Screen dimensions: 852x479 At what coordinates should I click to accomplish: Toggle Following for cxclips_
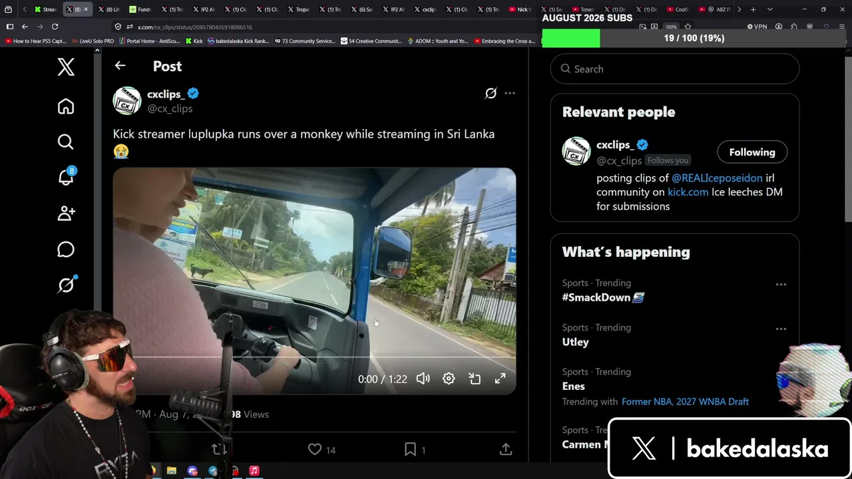752,152
